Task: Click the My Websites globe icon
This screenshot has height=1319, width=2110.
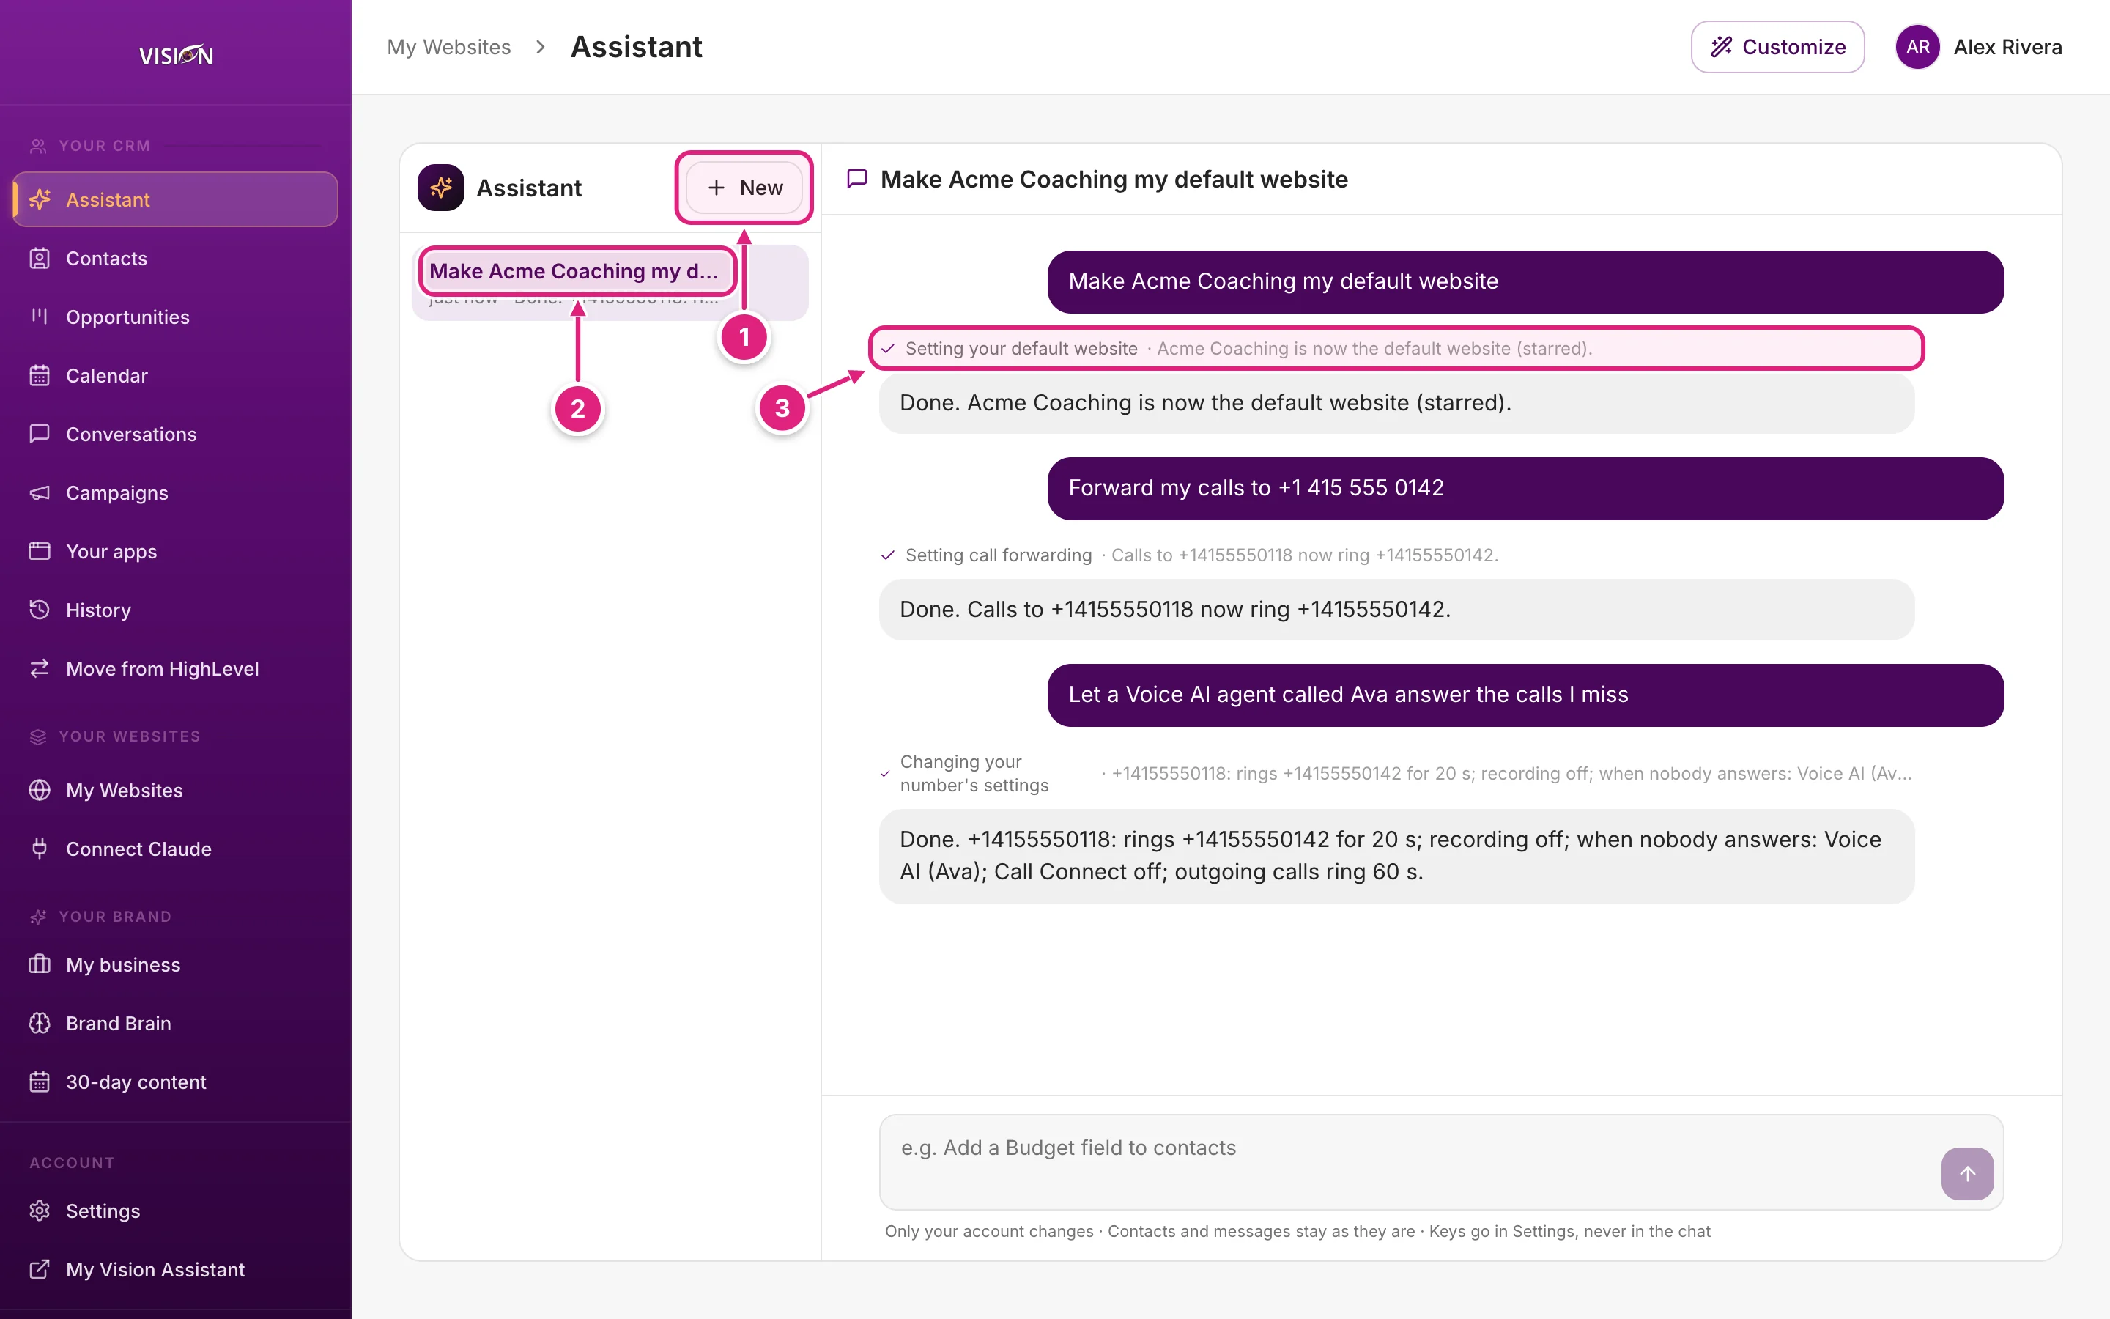Action: (40, 791)
